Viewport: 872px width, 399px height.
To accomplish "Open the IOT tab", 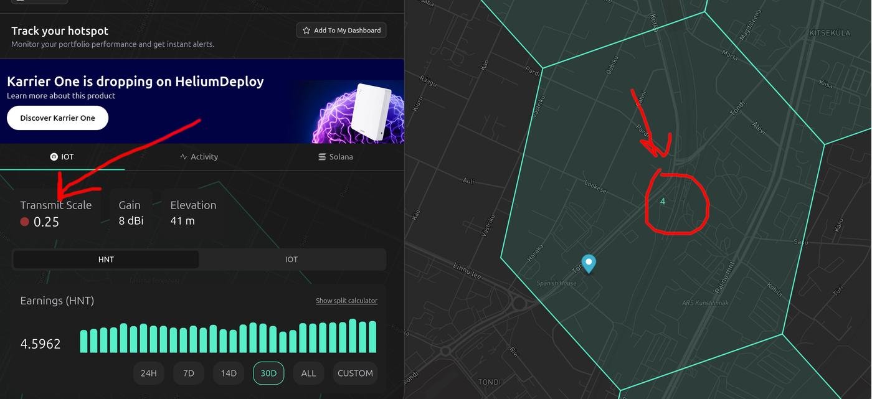I will [x=62, y=157].
